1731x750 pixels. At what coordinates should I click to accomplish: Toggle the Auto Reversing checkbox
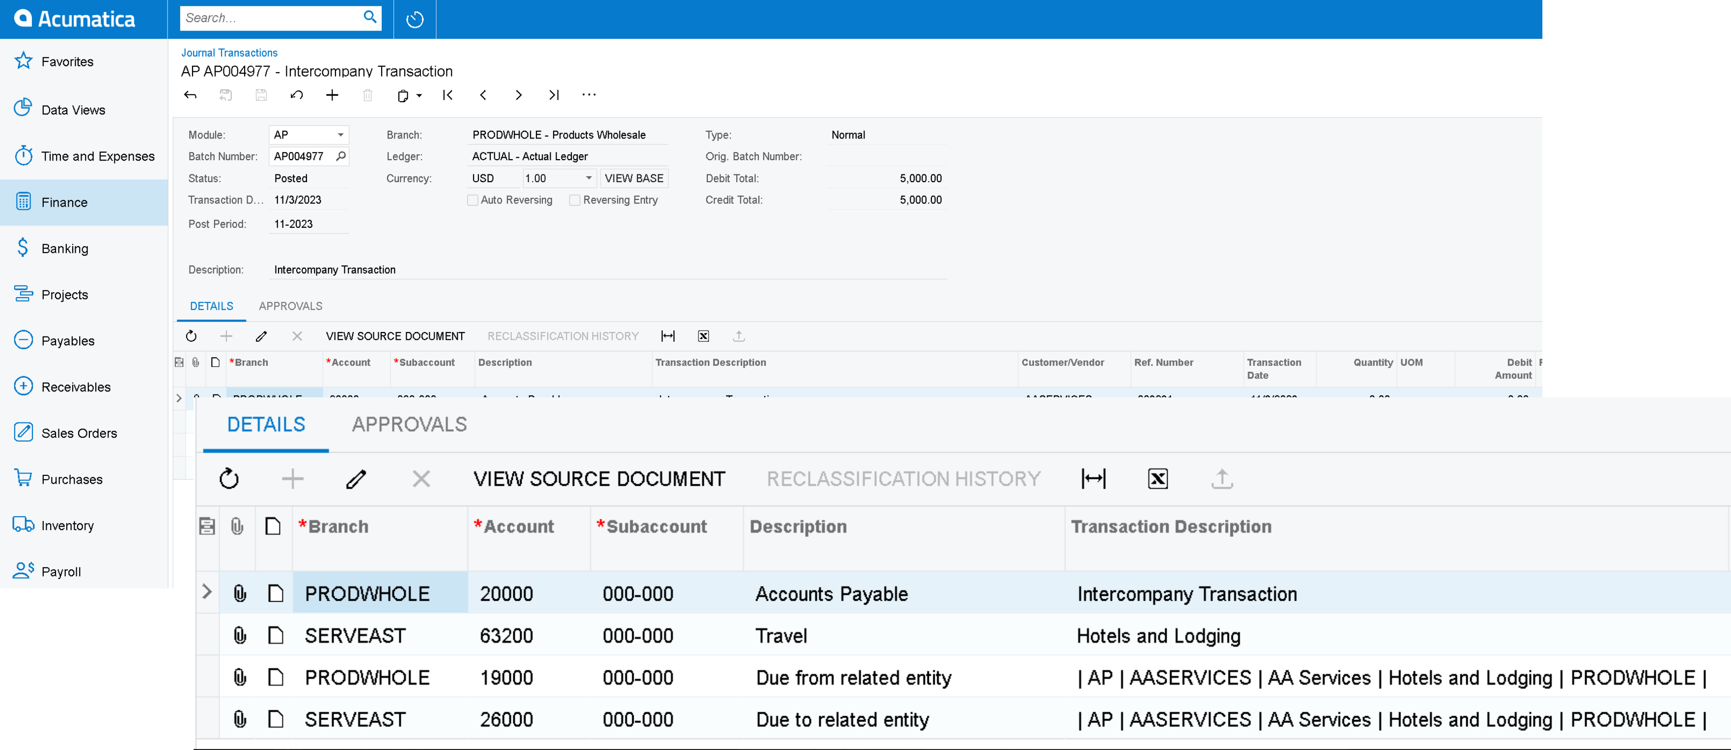(473, 200)
